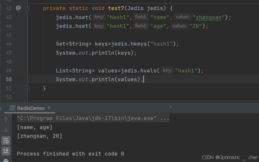Select the RedisDemo run tab
Screen dimensions: 259x162
point(30,108)
